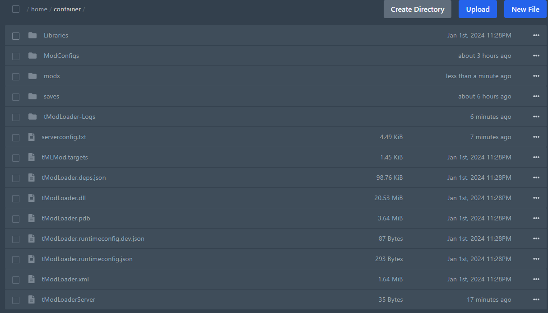Click the folder icon beside saves
The width and height of the screenshot is (548, 313).
tap(33, 96)
